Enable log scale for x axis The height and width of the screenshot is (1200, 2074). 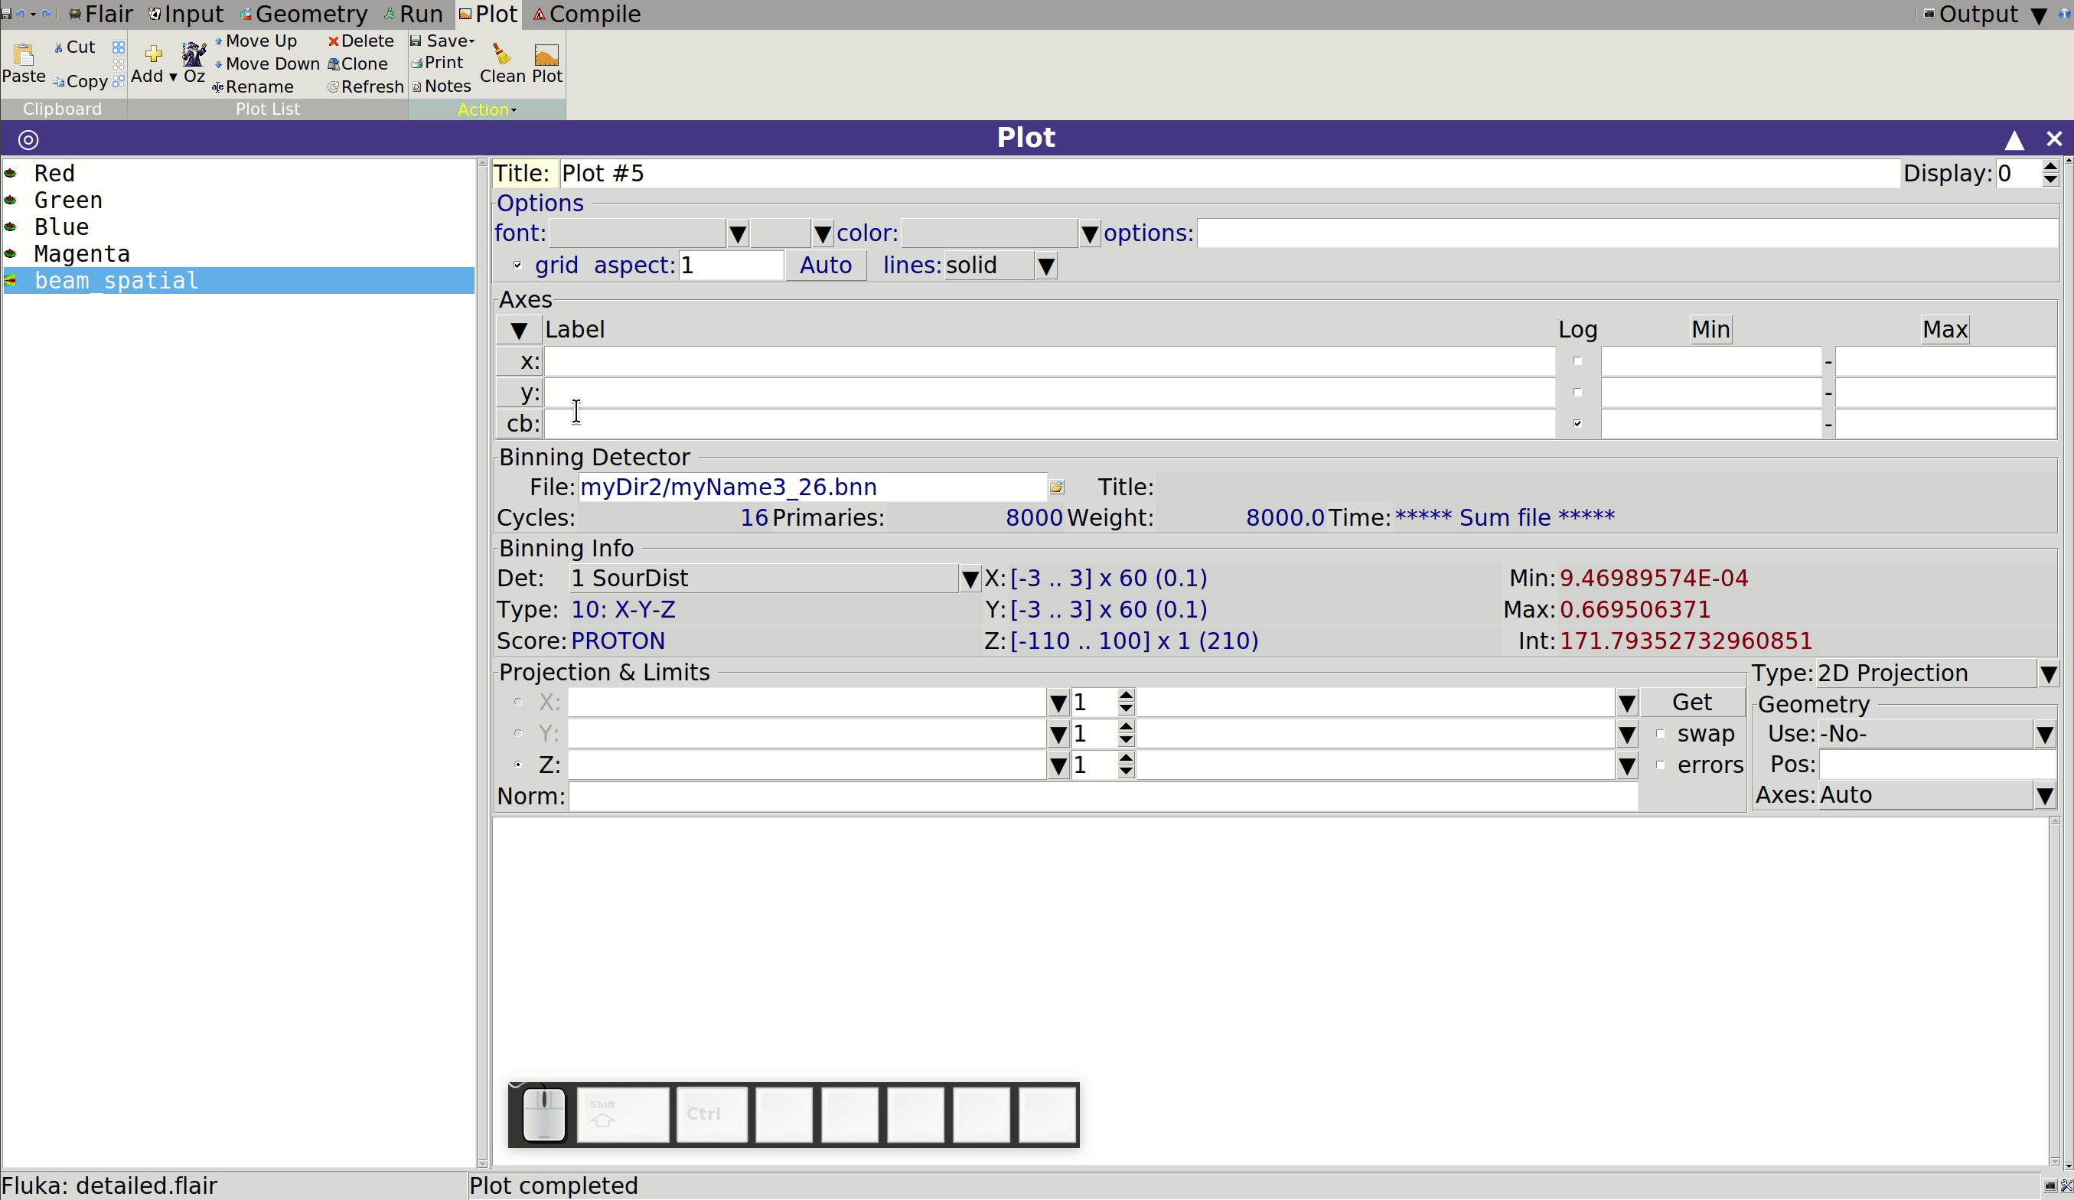(1577, 361)
